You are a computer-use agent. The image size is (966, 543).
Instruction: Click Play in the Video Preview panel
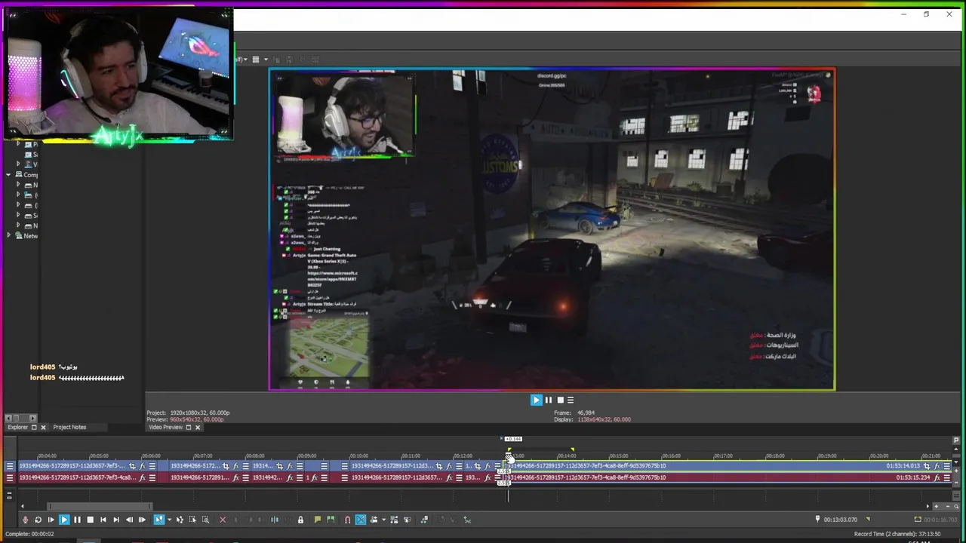(x=536, y=400)
